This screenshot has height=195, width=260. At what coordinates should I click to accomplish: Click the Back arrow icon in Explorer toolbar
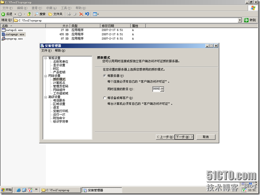(x=3, y=14)
